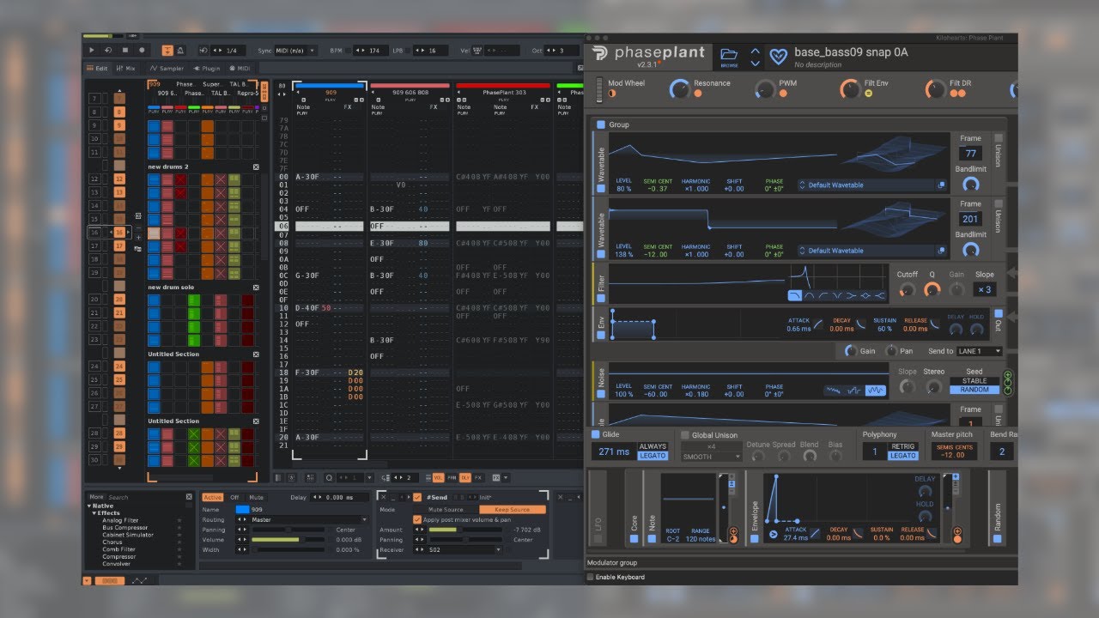Toggle the FX column button below pattern

pyautogui.click(x=479, y=477)
